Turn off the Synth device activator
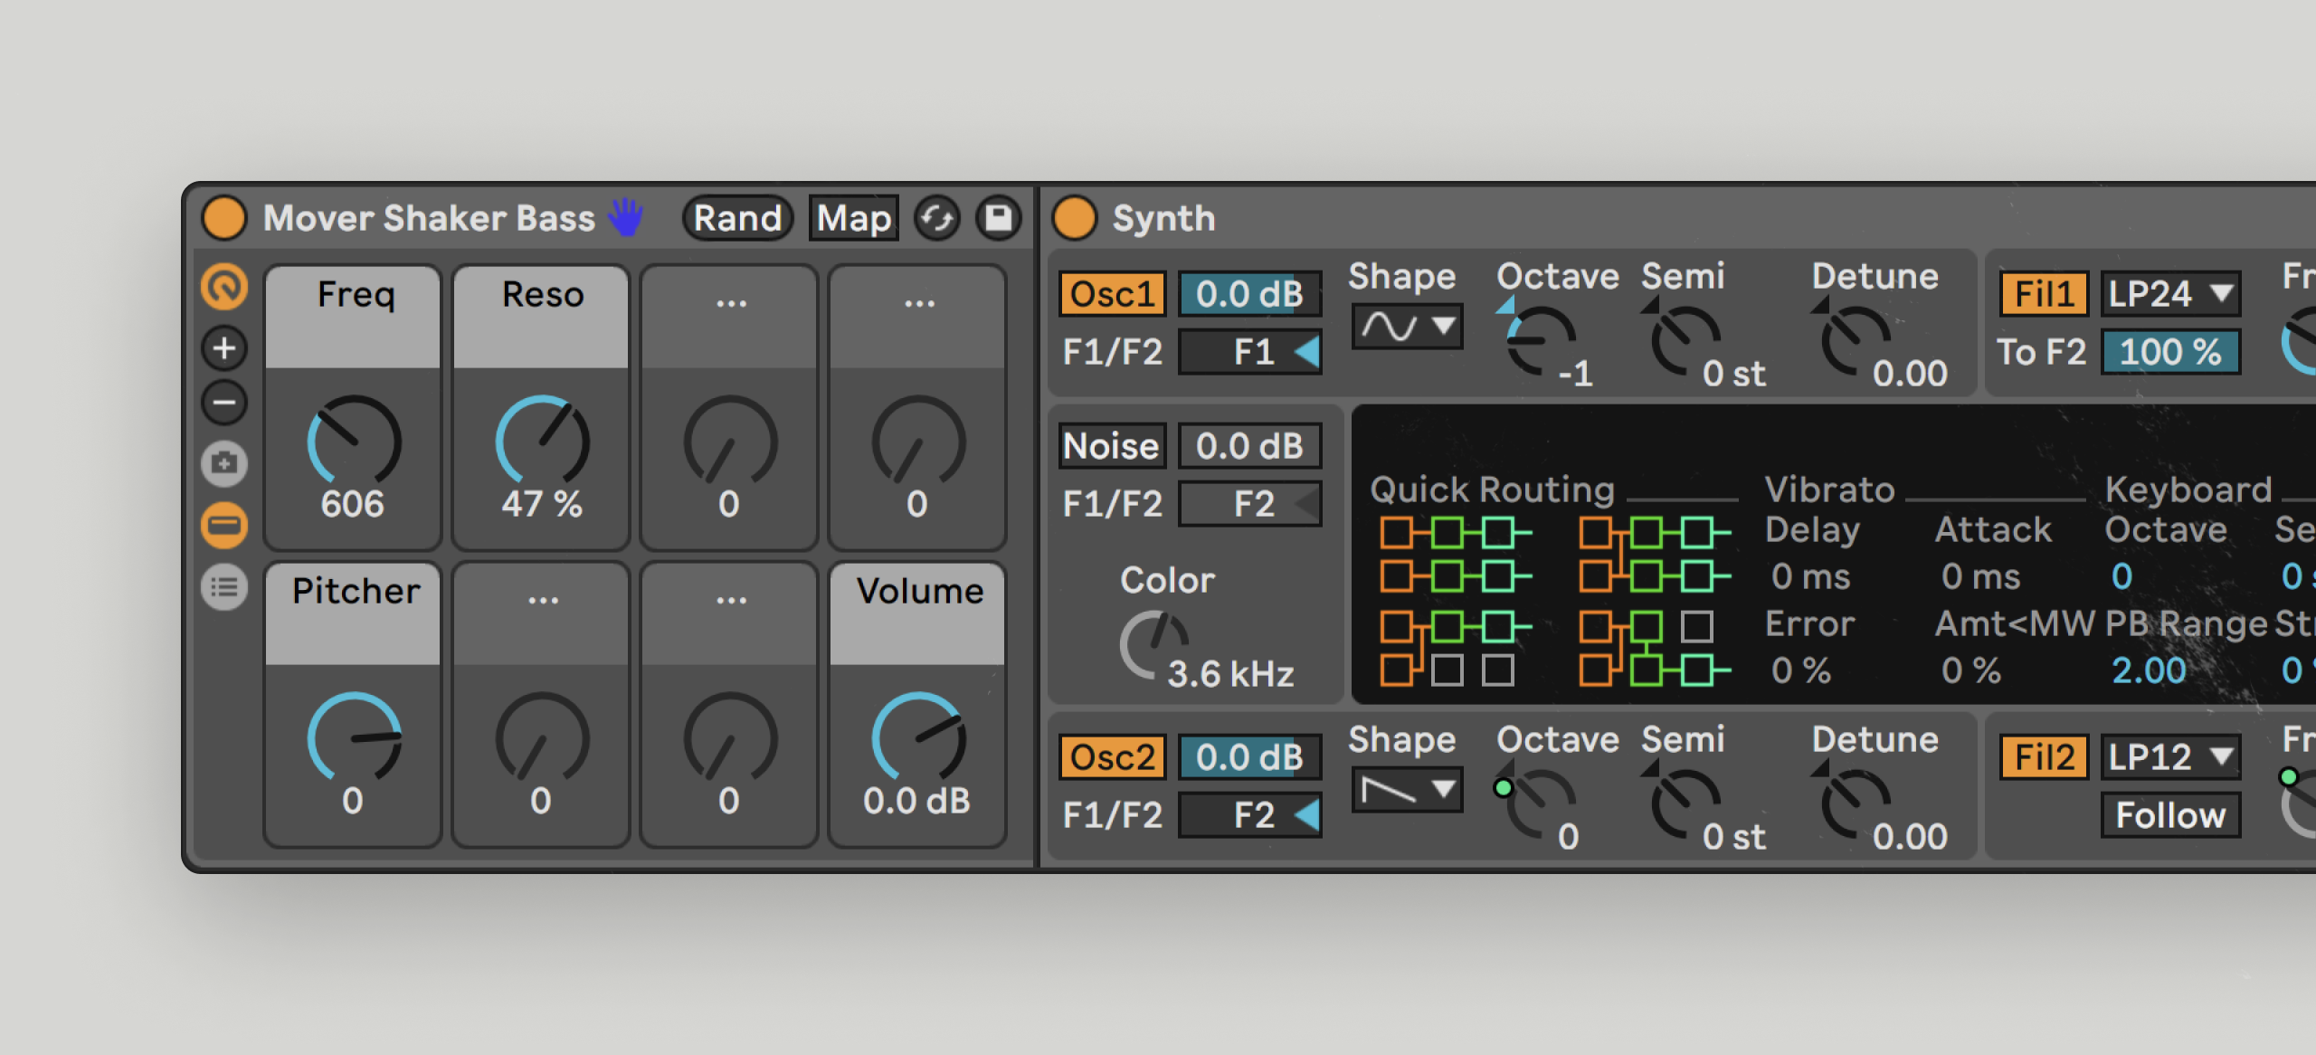This screenshot has width=2316, height=1055. pos(1074,218)
